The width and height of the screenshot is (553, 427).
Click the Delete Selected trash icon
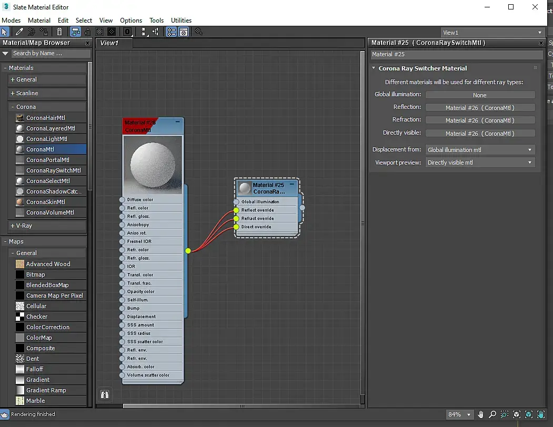(60, 32)
